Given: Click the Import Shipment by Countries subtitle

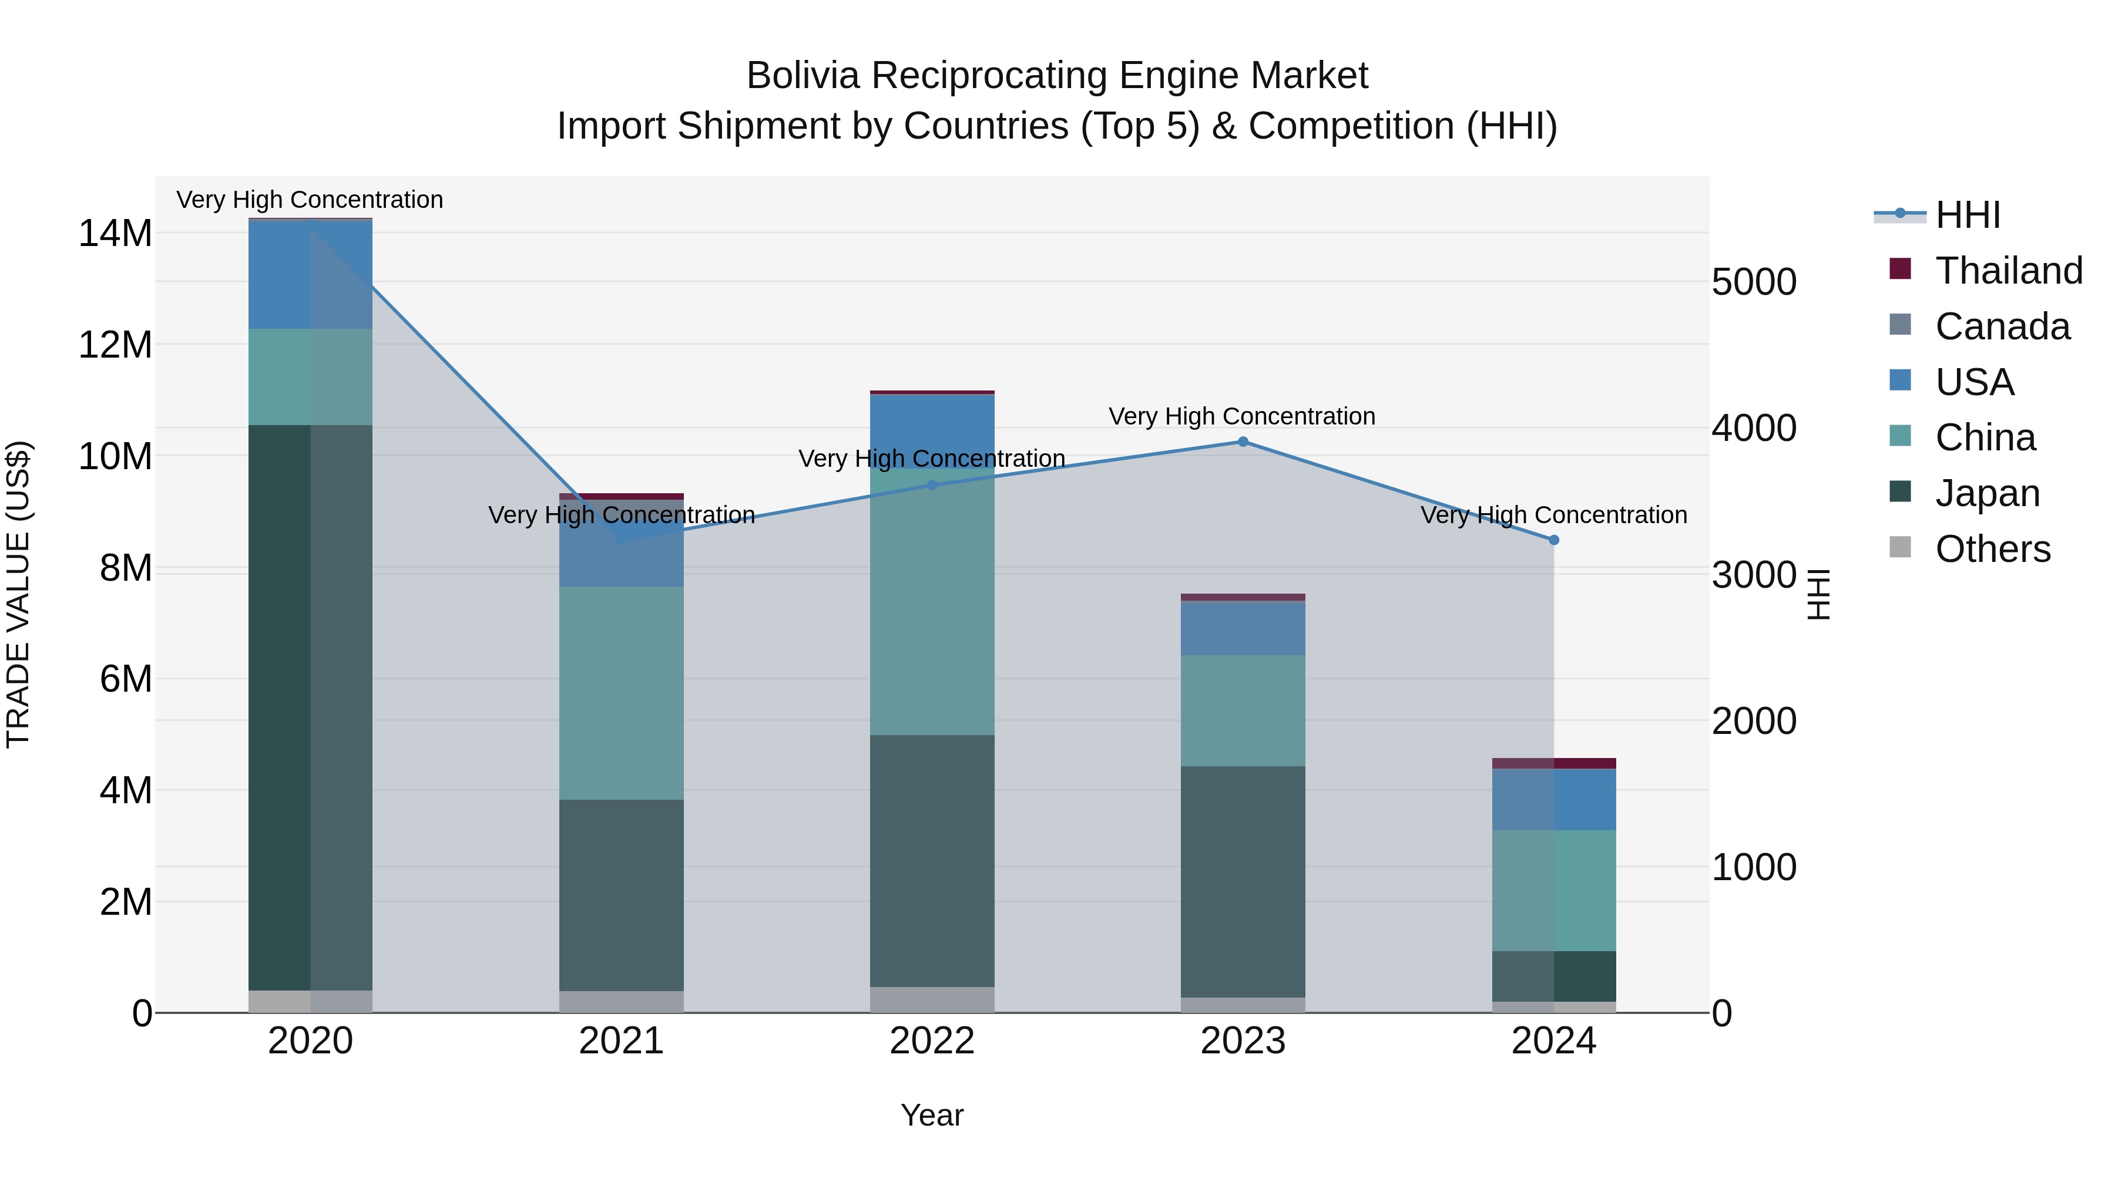Looking at the screenshot, I should pos(1057,126).
